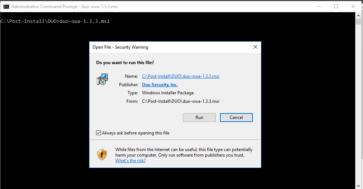The image size is (363, 189).
Task: Close the Security Warning dialog with X
Action: click(255, 47)
